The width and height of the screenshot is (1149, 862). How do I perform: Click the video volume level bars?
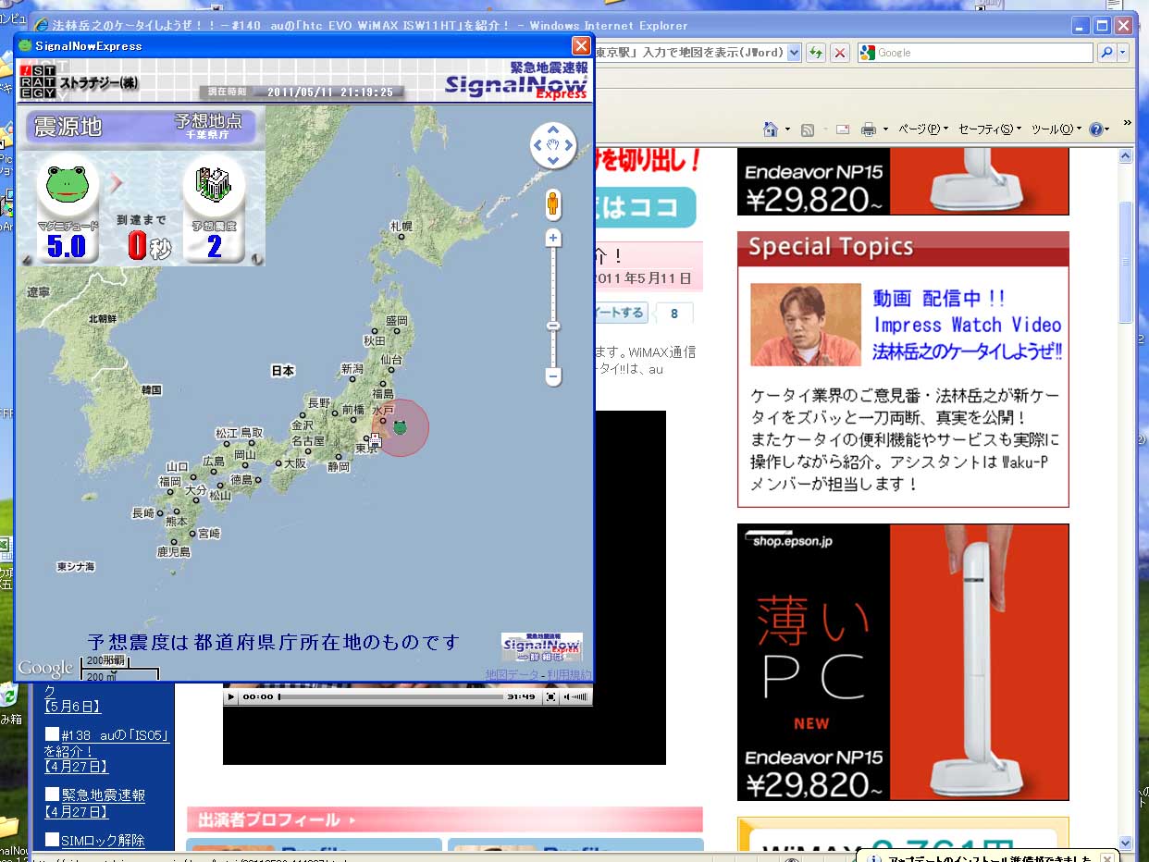(580, 696)
